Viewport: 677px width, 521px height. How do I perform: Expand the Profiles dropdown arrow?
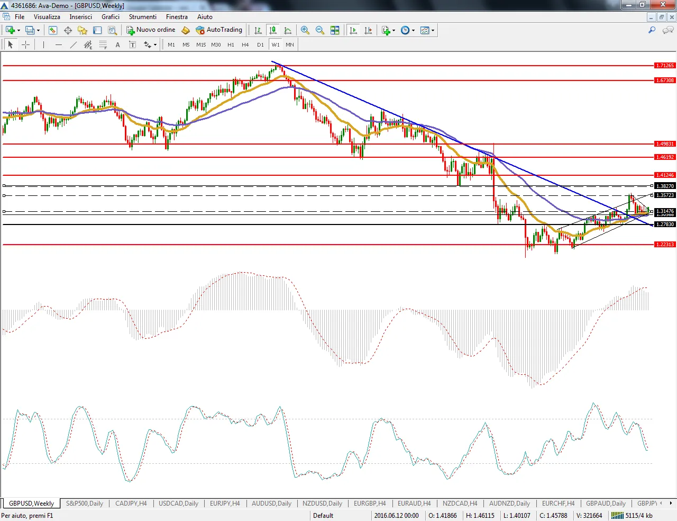point(38,30)
